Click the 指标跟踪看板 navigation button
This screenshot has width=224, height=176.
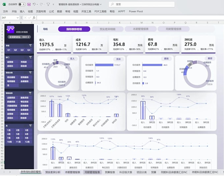[x=74, y=29]
